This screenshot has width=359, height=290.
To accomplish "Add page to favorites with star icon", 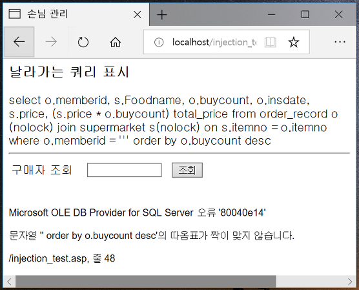I will coord(294,42).
